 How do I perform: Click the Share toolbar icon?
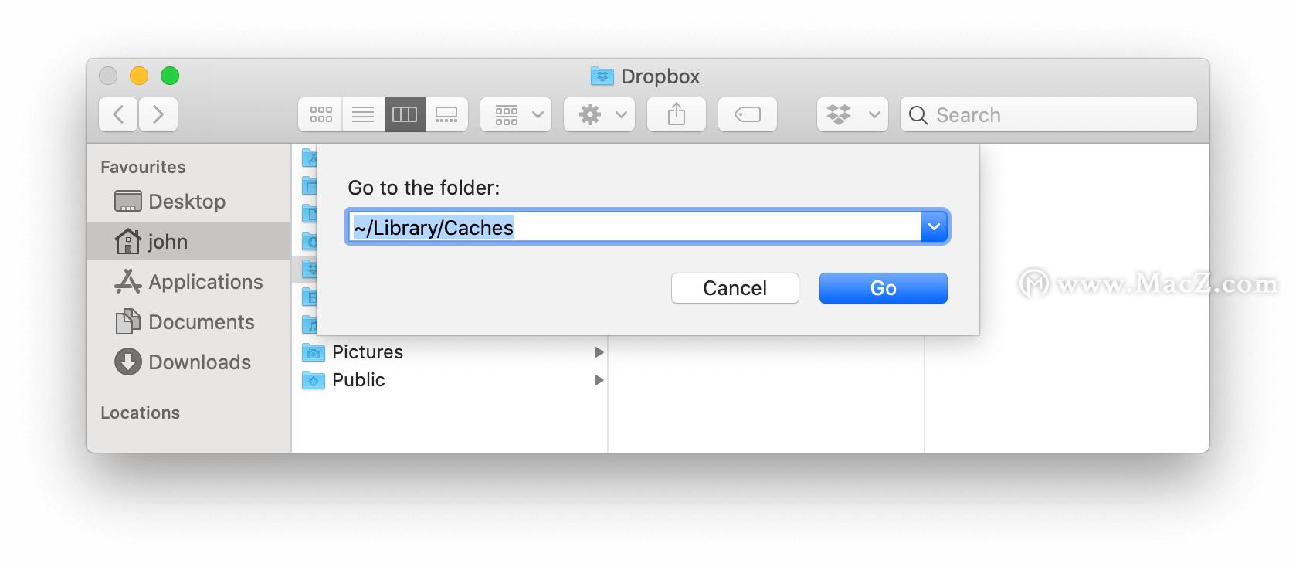tap(677, 115)
